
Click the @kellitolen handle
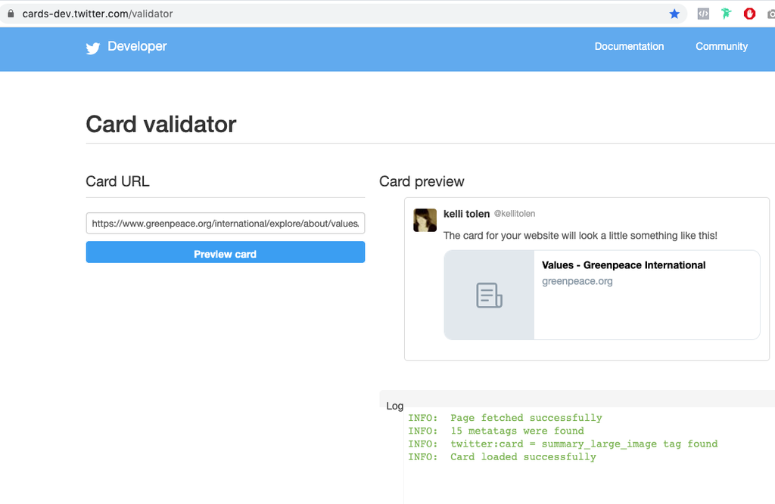coord(515,214)
